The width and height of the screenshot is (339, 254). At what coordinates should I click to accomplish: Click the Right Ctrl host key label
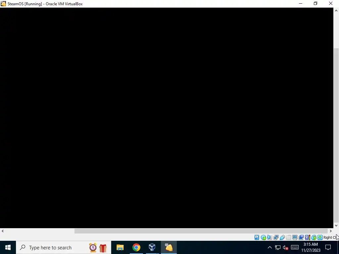[331, 237]
